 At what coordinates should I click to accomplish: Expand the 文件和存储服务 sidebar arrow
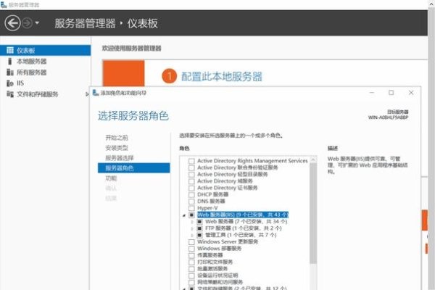coord(87,94)
